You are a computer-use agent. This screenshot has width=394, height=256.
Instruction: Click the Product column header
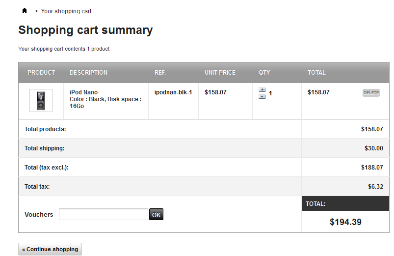[41, 73]
